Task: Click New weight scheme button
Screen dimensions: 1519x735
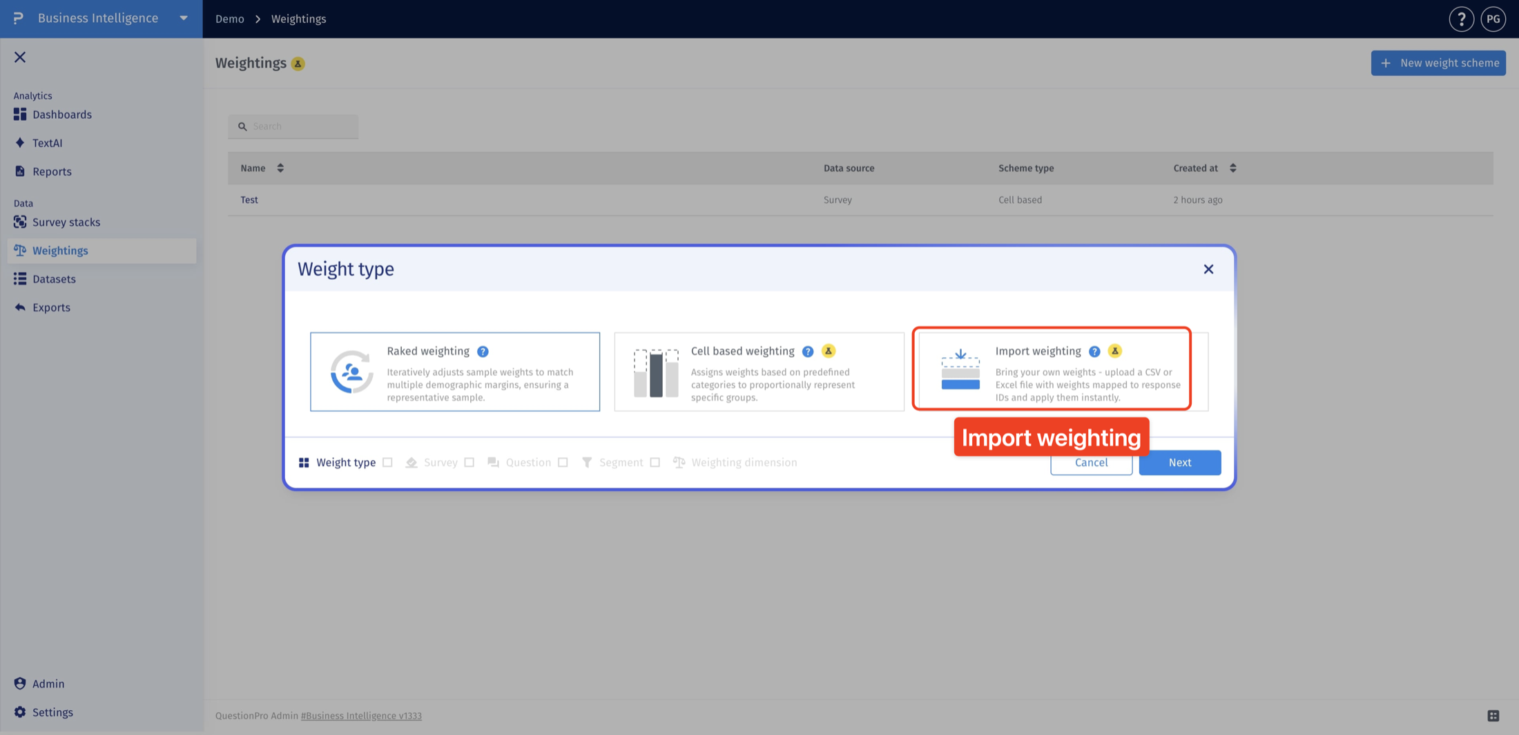Action: pyautogui.click(x=1438, y=63)
